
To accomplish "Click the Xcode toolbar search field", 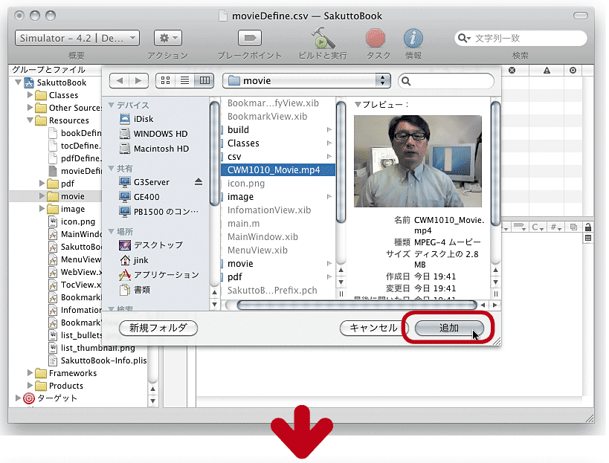I will coord(521,38).
